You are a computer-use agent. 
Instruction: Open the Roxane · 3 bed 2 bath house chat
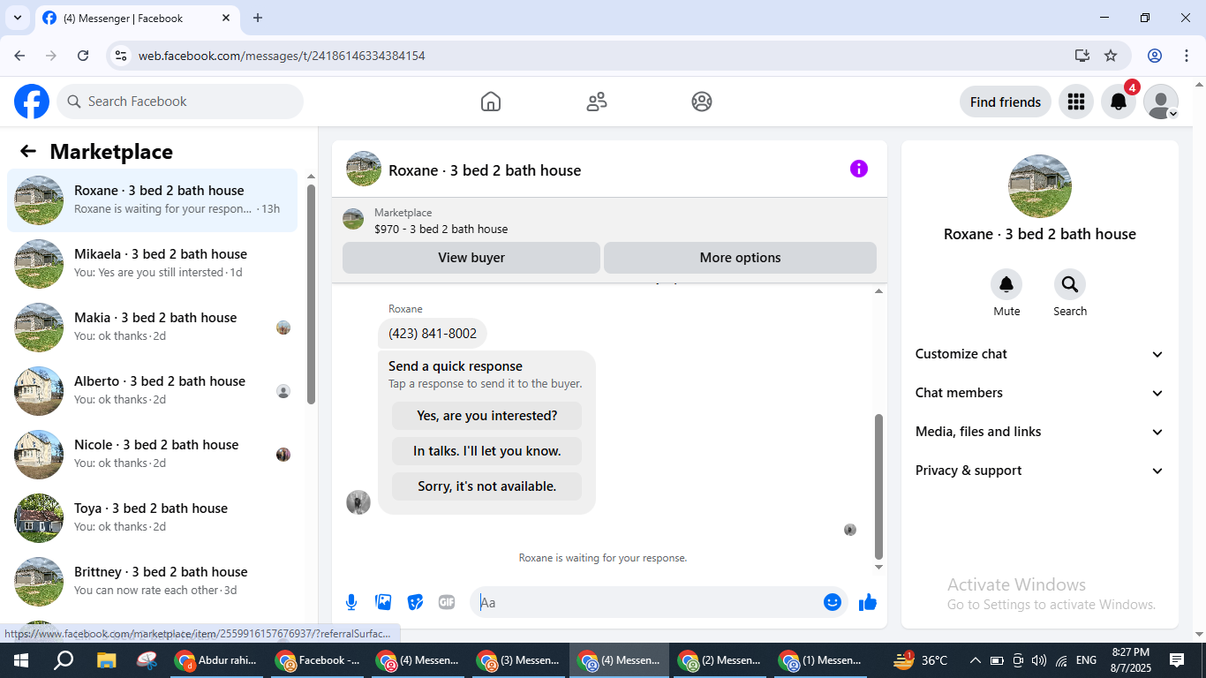(x=153, y=200)
